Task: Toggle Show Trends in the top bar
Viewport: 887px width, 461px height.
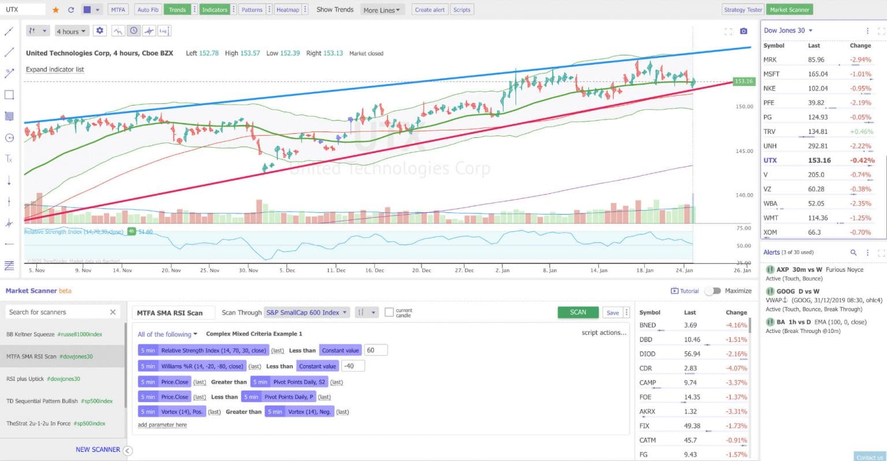Action: tap(335, 9)
